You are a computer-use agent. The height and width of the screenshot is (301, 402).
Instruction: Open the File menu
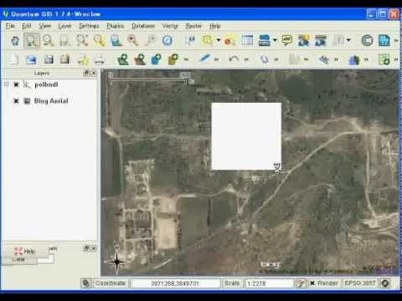point(10,26)
